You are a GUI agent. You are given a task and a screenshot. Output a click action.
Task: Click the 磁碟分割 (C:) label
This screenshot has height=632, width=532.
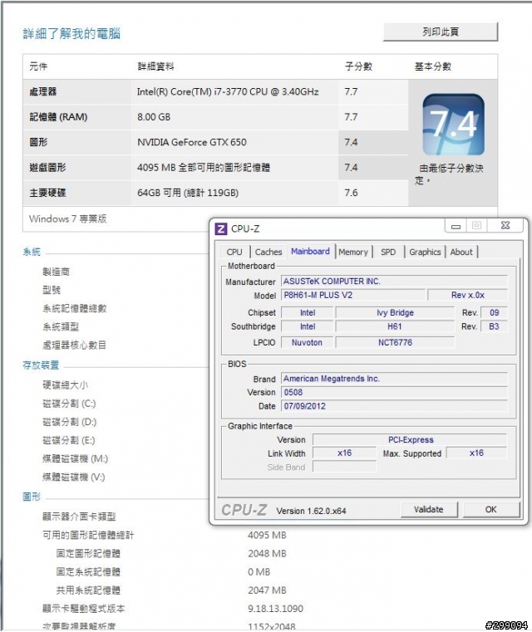(69, 404)
